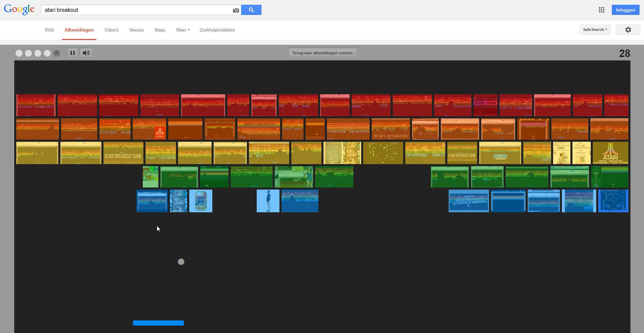This screenshot has height=333, width=644.
Task: Pause the Breakout game
Action: [x=72, y=53]
